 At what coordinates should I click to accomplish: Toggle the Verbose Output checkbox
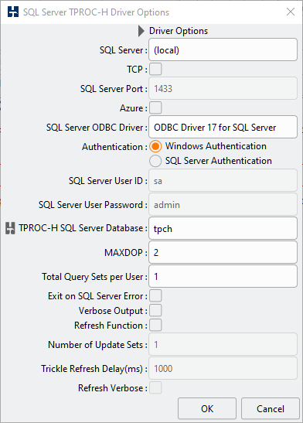(155, 310)
